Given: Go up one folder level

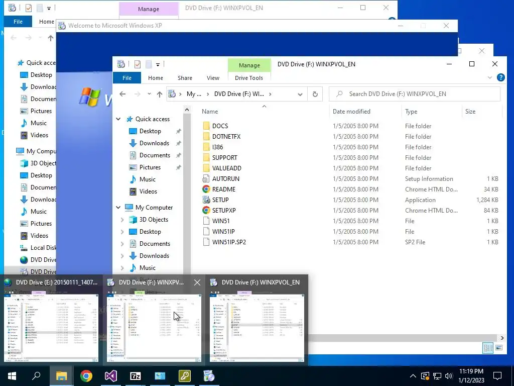Looking at the screenshot, I should [x=159, y=94].
